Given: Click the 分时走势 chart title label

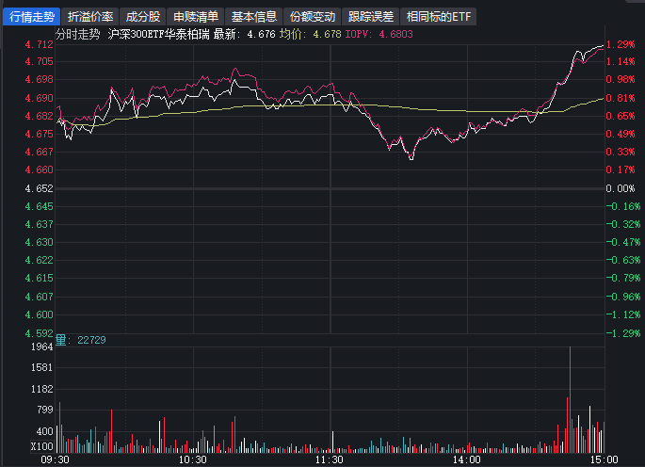Looking at the screenshot, I should pos(80,34).
